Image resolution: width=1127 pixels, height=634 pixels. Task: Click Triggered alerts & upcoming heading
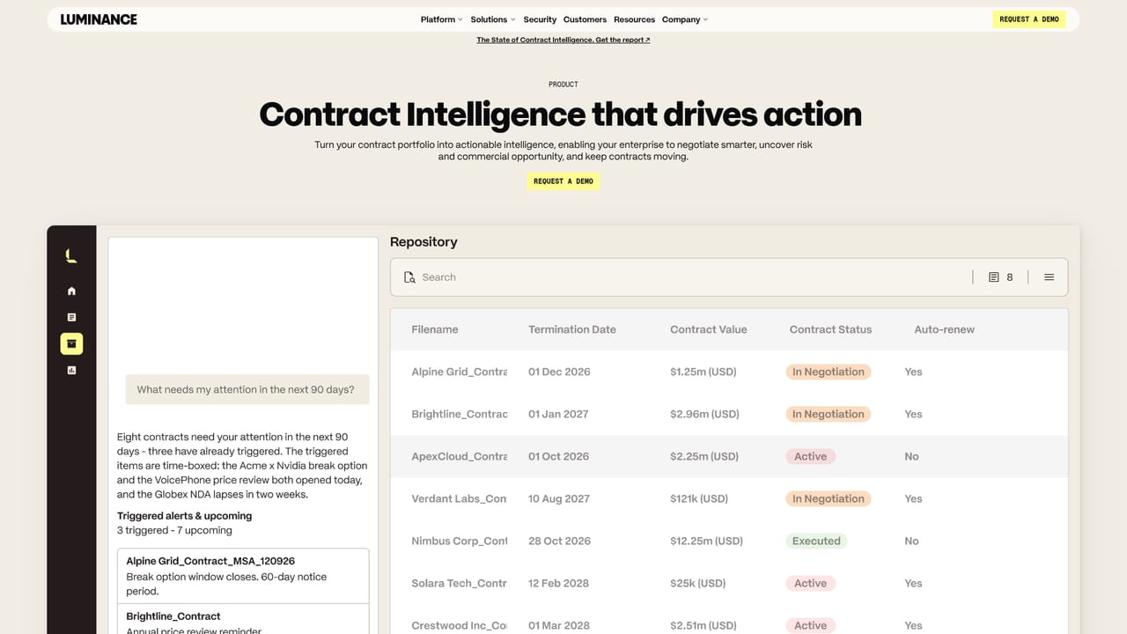coord(185,516)
